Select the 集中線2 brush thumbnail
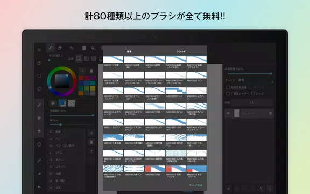310x194 pixels. click(x=134, y=137)
